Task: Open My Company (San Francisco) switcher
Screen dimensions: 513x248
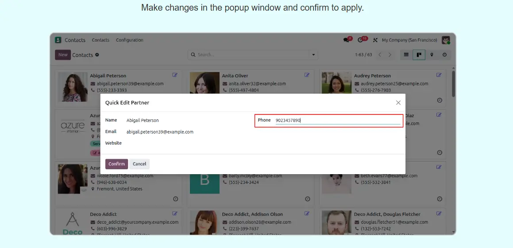Action: coord(409,40)
